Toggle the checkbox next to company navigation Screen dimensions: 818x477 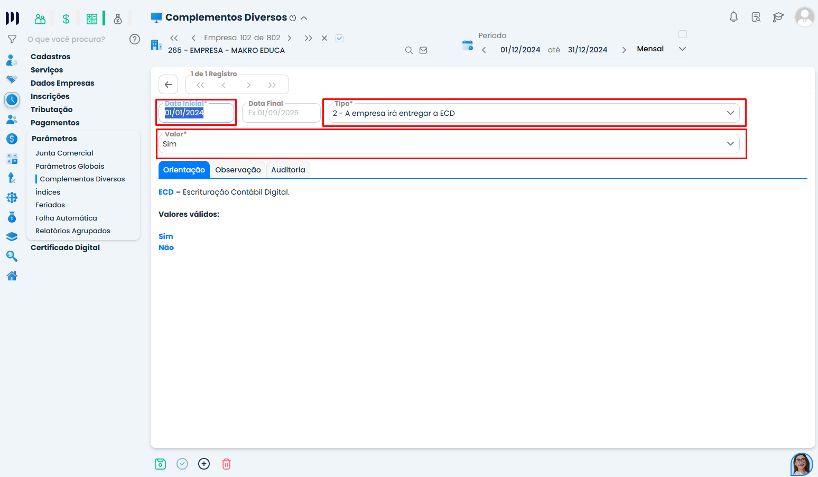[339, 38]
